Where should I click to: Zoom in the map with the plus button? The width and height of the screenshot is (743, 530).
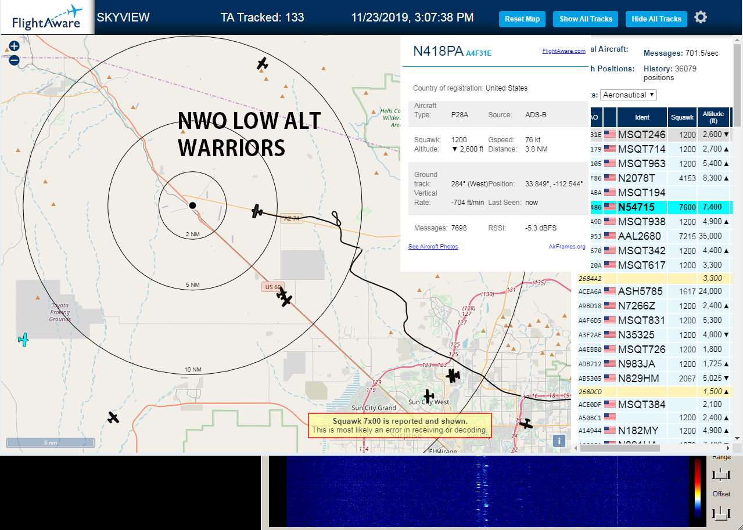click(15, 46)
